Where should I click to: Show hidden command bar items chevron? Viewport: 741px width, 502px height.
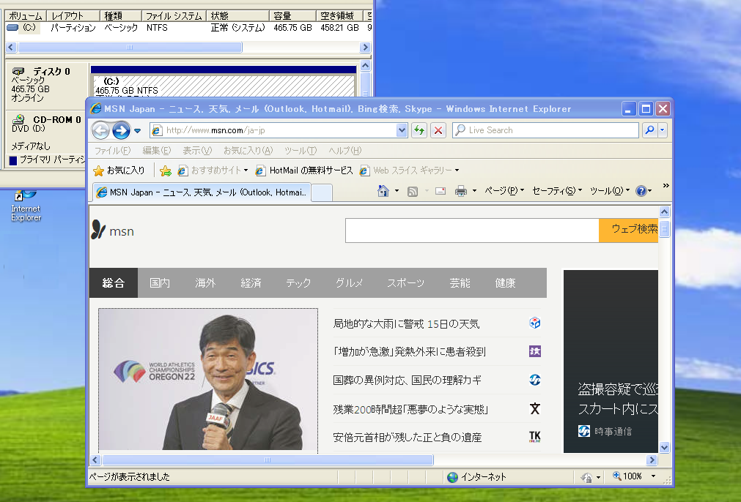666,185
